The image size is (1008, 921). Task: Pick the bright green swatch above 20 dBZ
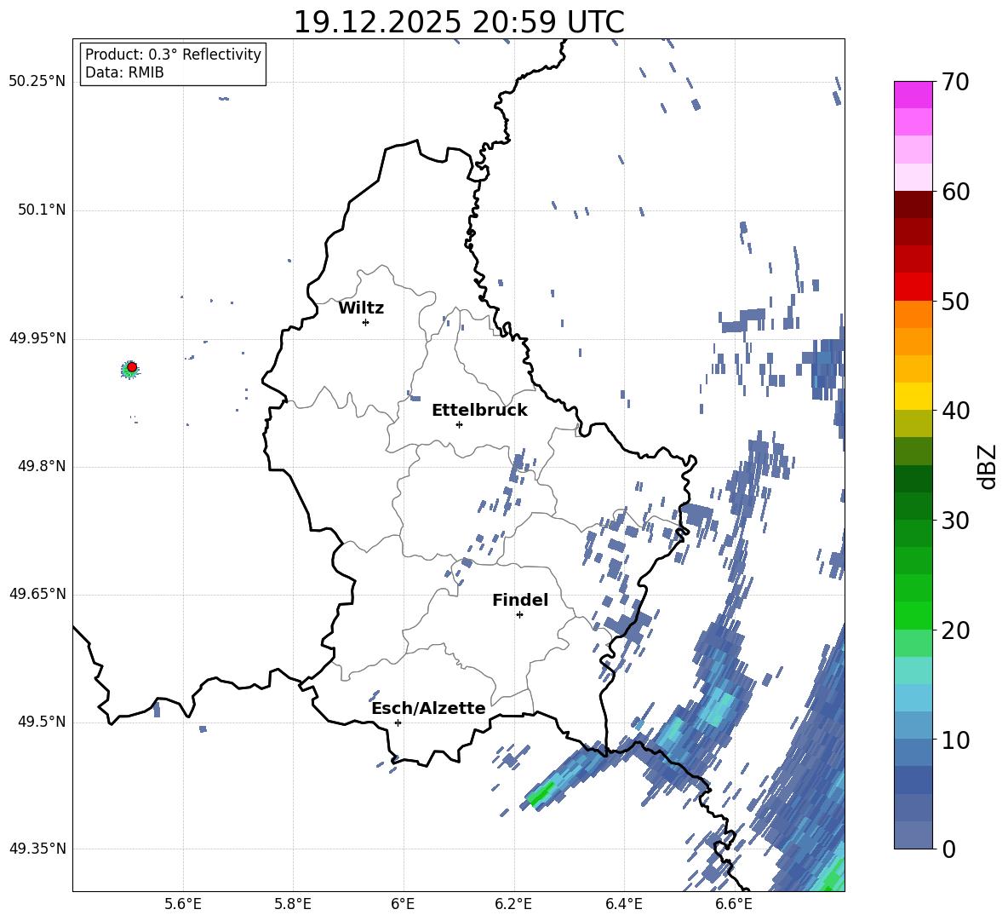[913, 615]
